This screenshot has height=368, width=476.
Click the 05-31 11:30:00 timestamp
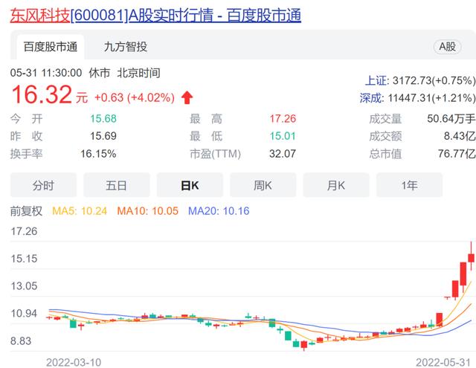click(x=46, y=73)
